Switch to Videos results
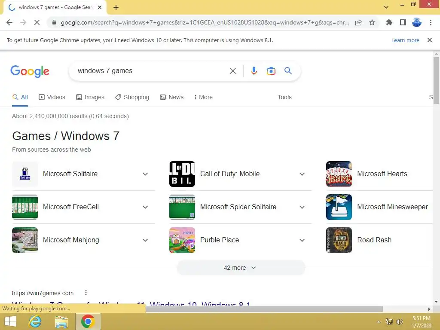The image size is (440, 330). 52,98
